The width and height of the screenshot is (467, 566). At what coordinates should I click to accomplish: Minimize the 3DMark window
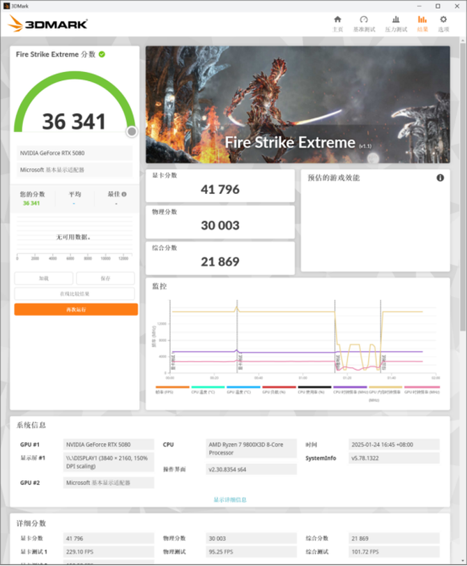point(419,6)
